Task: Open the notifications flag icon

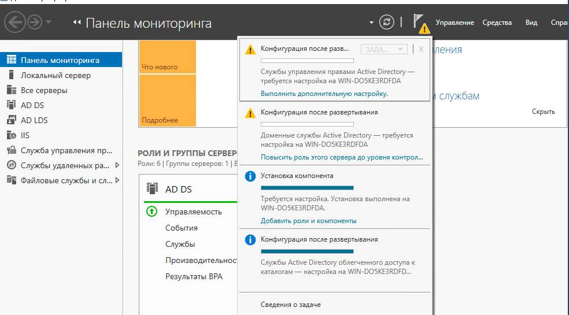Action: click(420, 23)
